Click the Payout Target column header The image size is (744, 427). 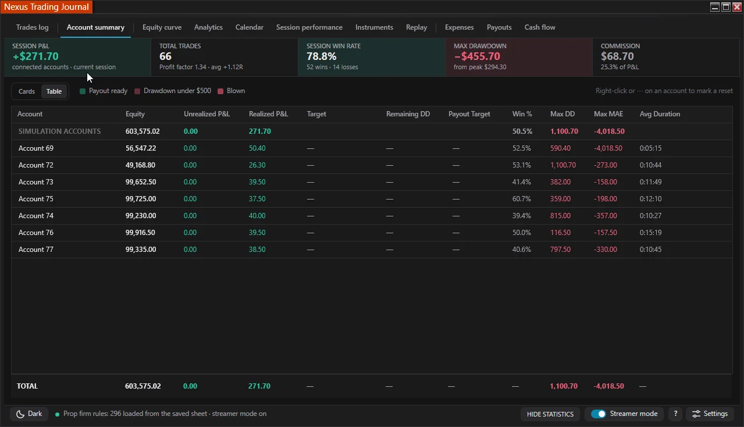click(x=469, y=114)
